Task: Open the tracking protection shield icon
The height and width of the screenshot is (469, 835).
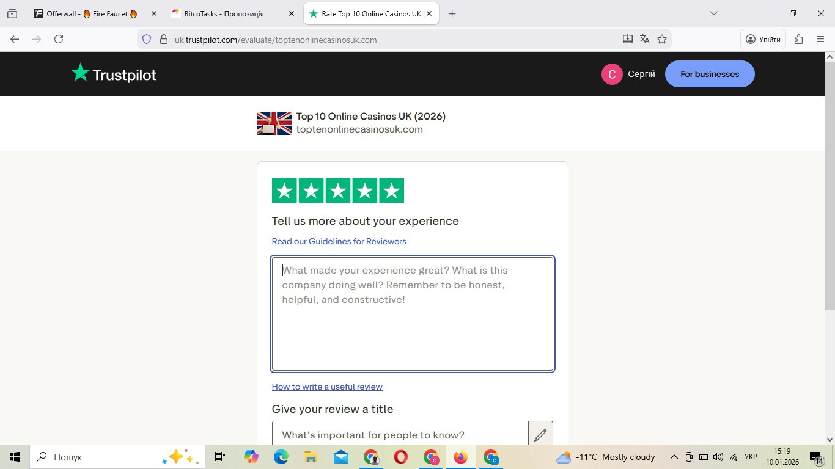Action: (147, 39)
